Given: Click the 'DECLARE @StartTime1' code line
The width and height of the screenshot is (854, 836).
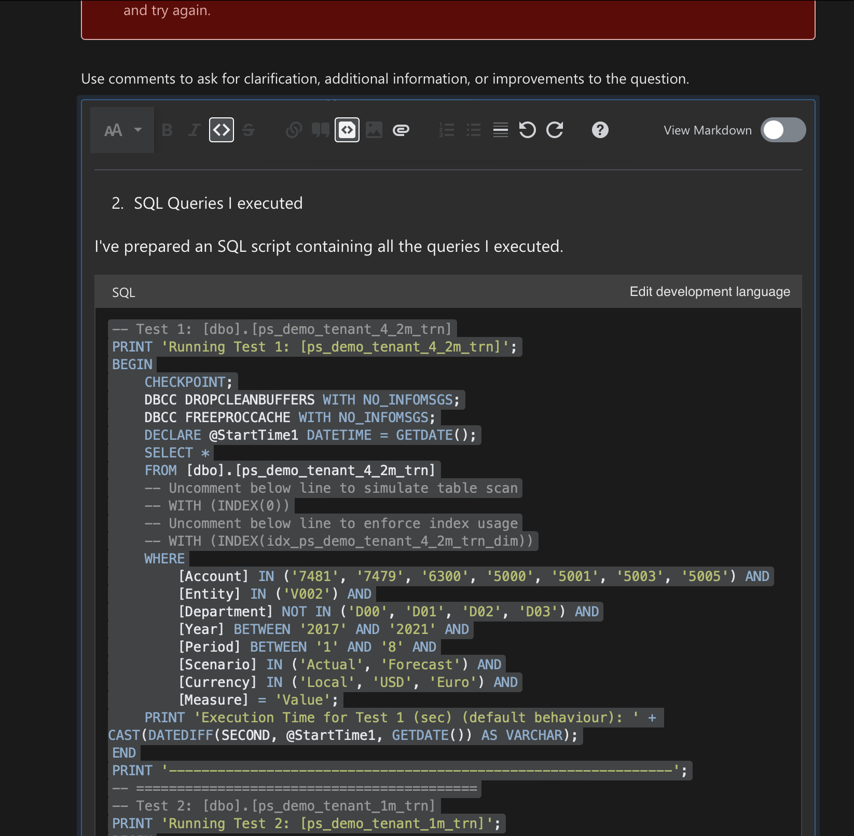Looking at the screenshot, I should (x=310, y=435).
